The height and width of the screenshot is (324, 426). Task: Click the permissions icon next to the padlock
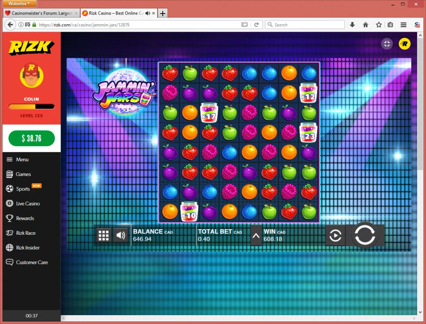click(27, 25)
